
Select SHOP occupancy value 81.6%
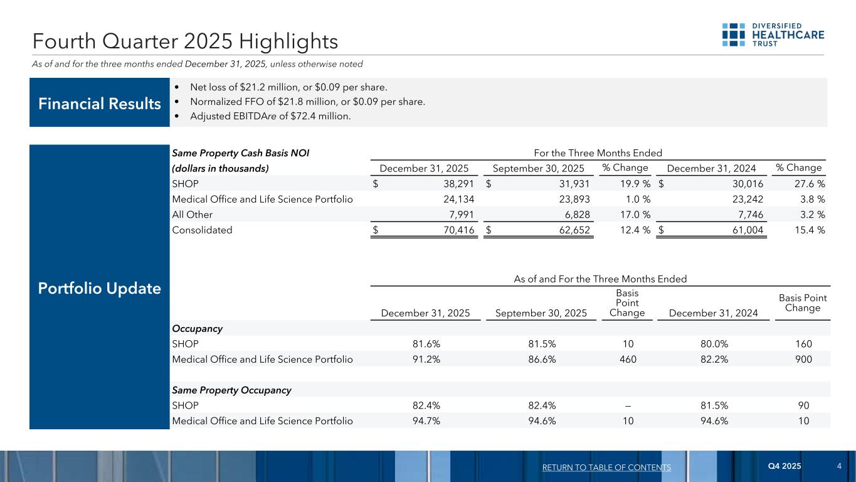pyautogui.click(x=425, y=344)
